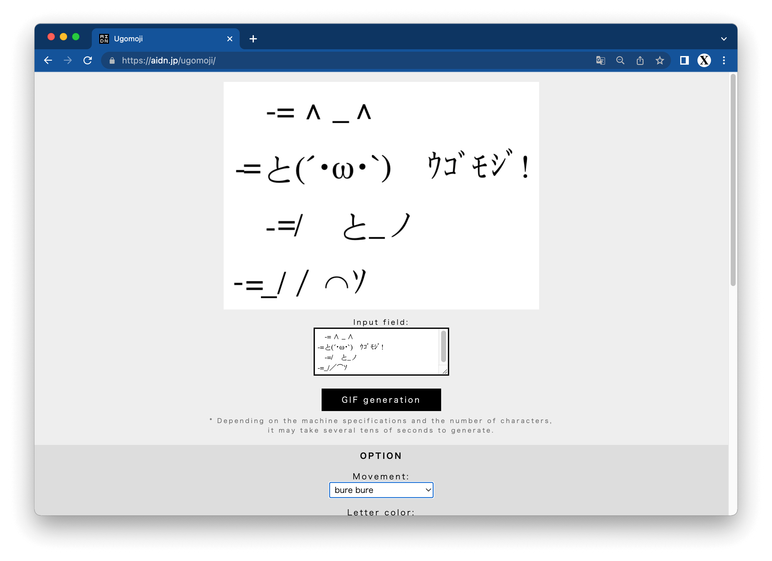Click the address bar URL aidn.jp/ugomoji/

click(169, 61)
